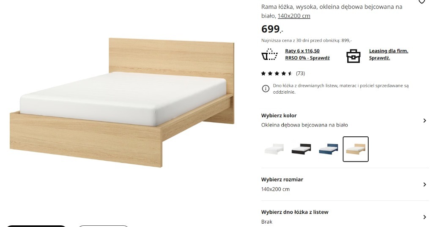Click the main bed product image
Image resolution: width=433 pixels, height=227 pixels.
click(x=122, y=102)
